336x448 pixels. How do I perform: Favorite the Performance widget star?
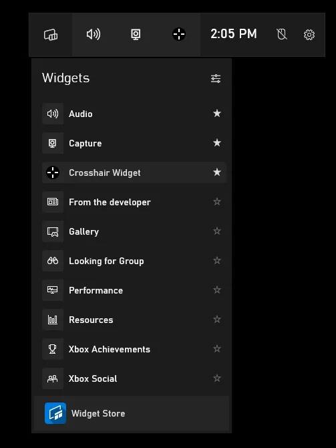point(217,290)
